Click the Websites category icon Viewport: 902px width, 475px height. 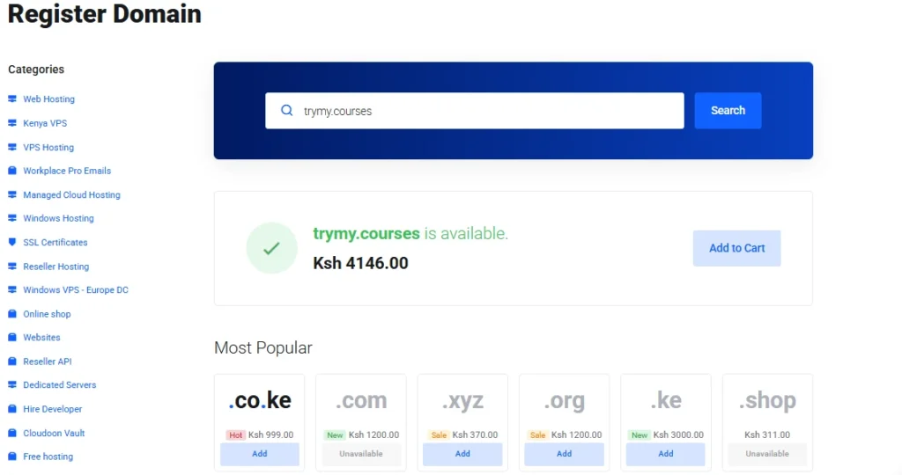pos(12,338)
